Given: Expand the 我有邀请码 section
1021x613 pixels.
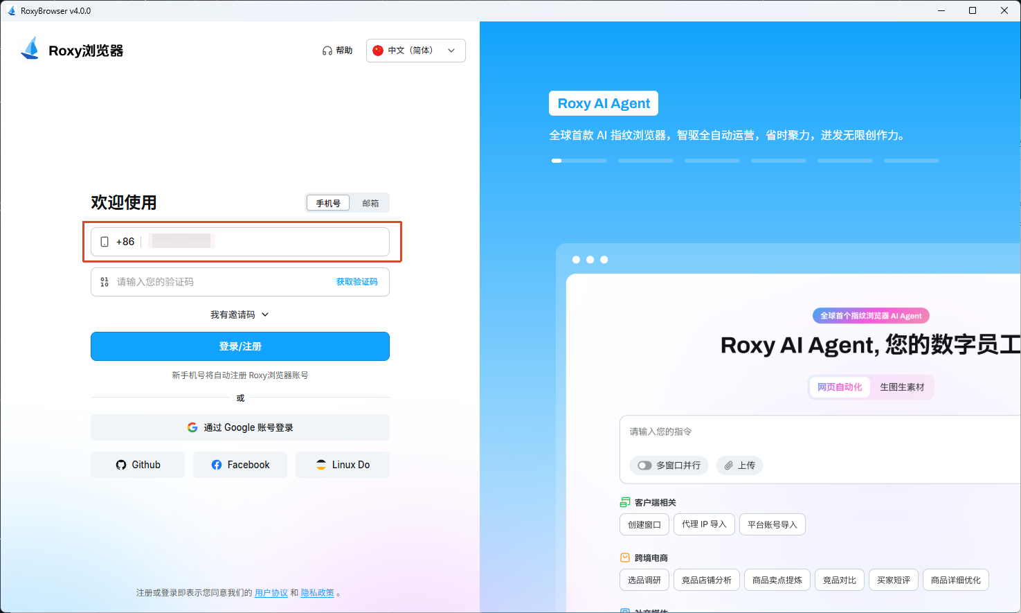Looking at the screenshot, I should click(x=240, y=314).
